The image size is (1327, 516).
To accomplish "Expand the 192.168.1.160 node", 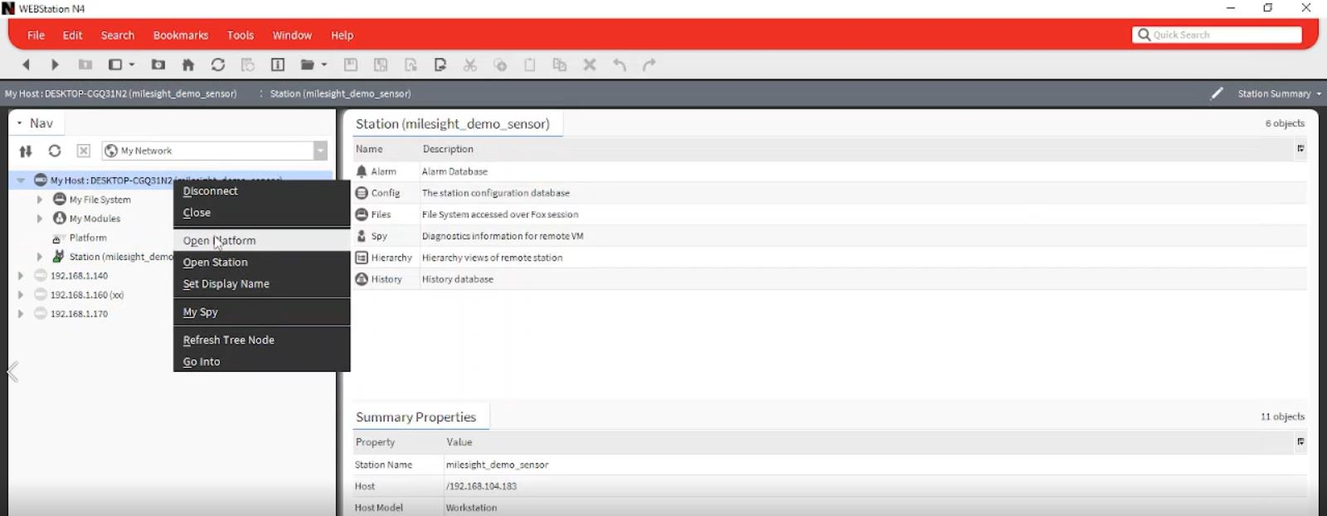I will (21, 295).
